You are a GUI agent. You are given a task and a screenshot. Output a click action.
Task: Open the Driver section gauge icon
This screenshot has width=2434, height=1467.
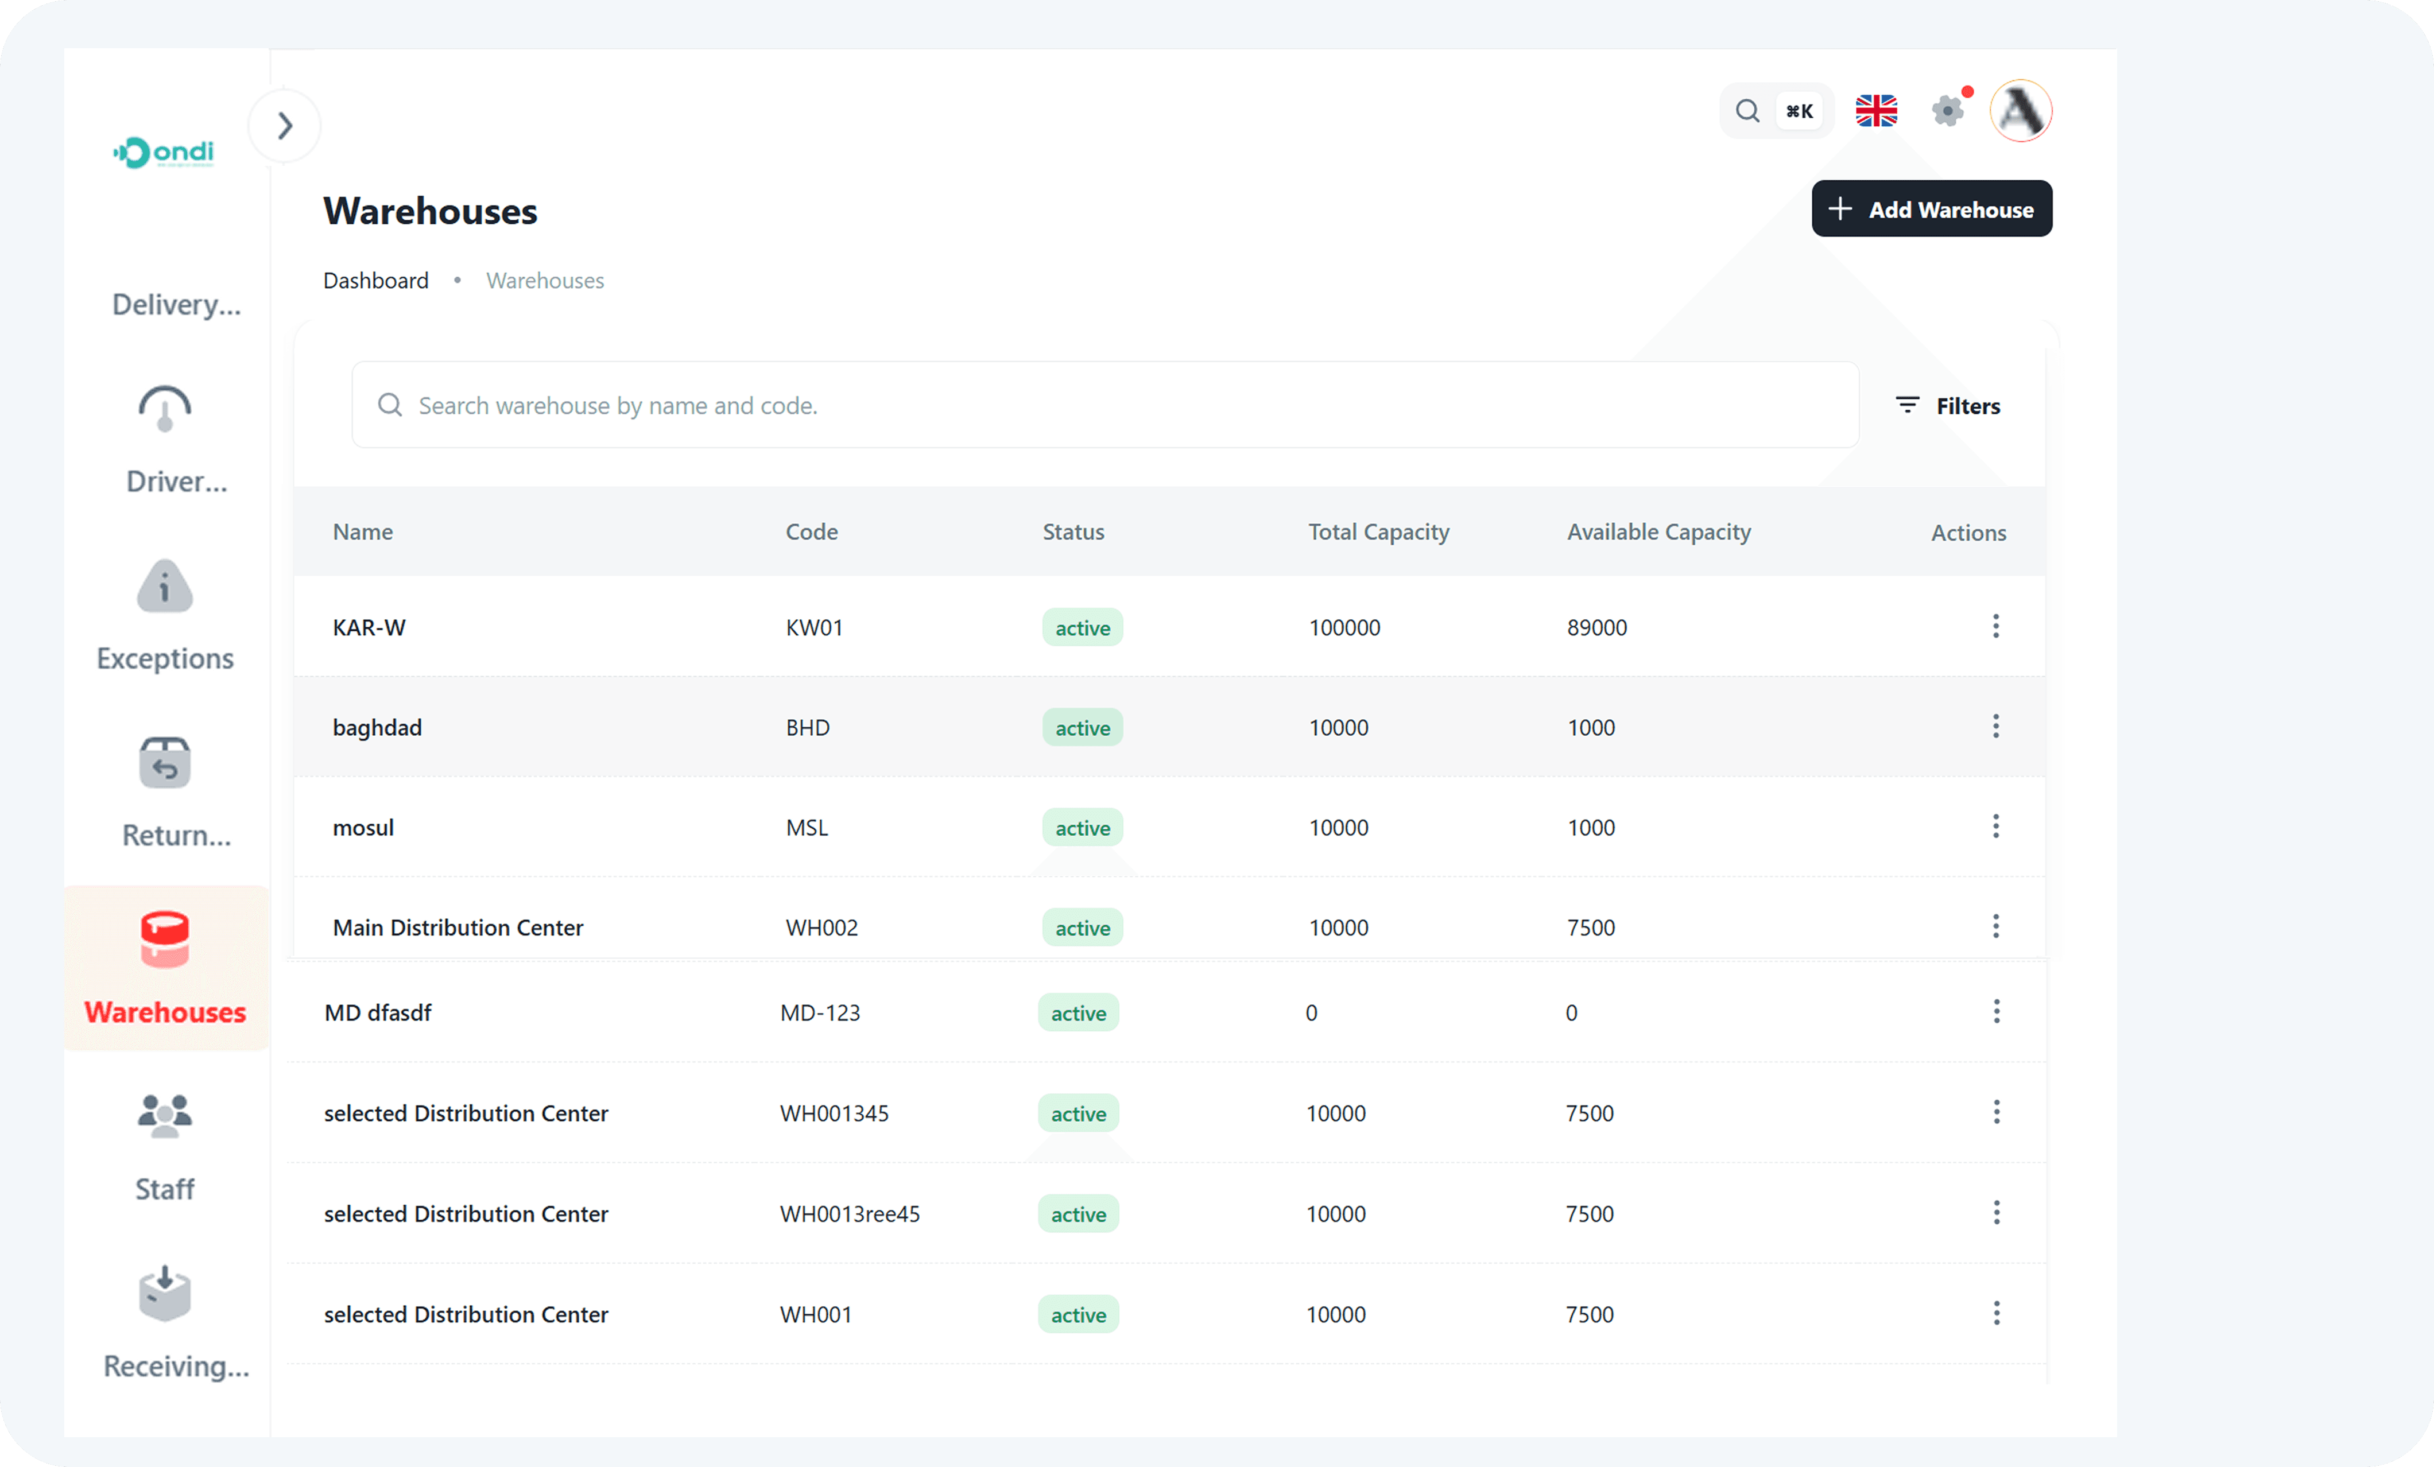[x=164, y=408]
